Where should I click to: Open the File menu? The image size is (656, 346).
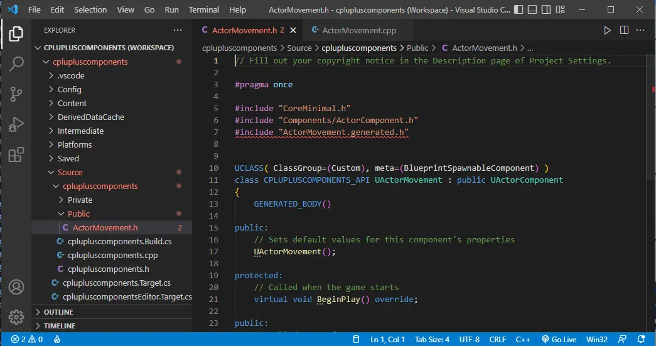[x=35, y=9]
